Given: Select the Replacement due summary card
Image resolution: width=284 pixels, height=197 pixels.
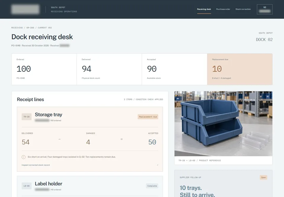Looking at the screenshot, I should [240, 69].
